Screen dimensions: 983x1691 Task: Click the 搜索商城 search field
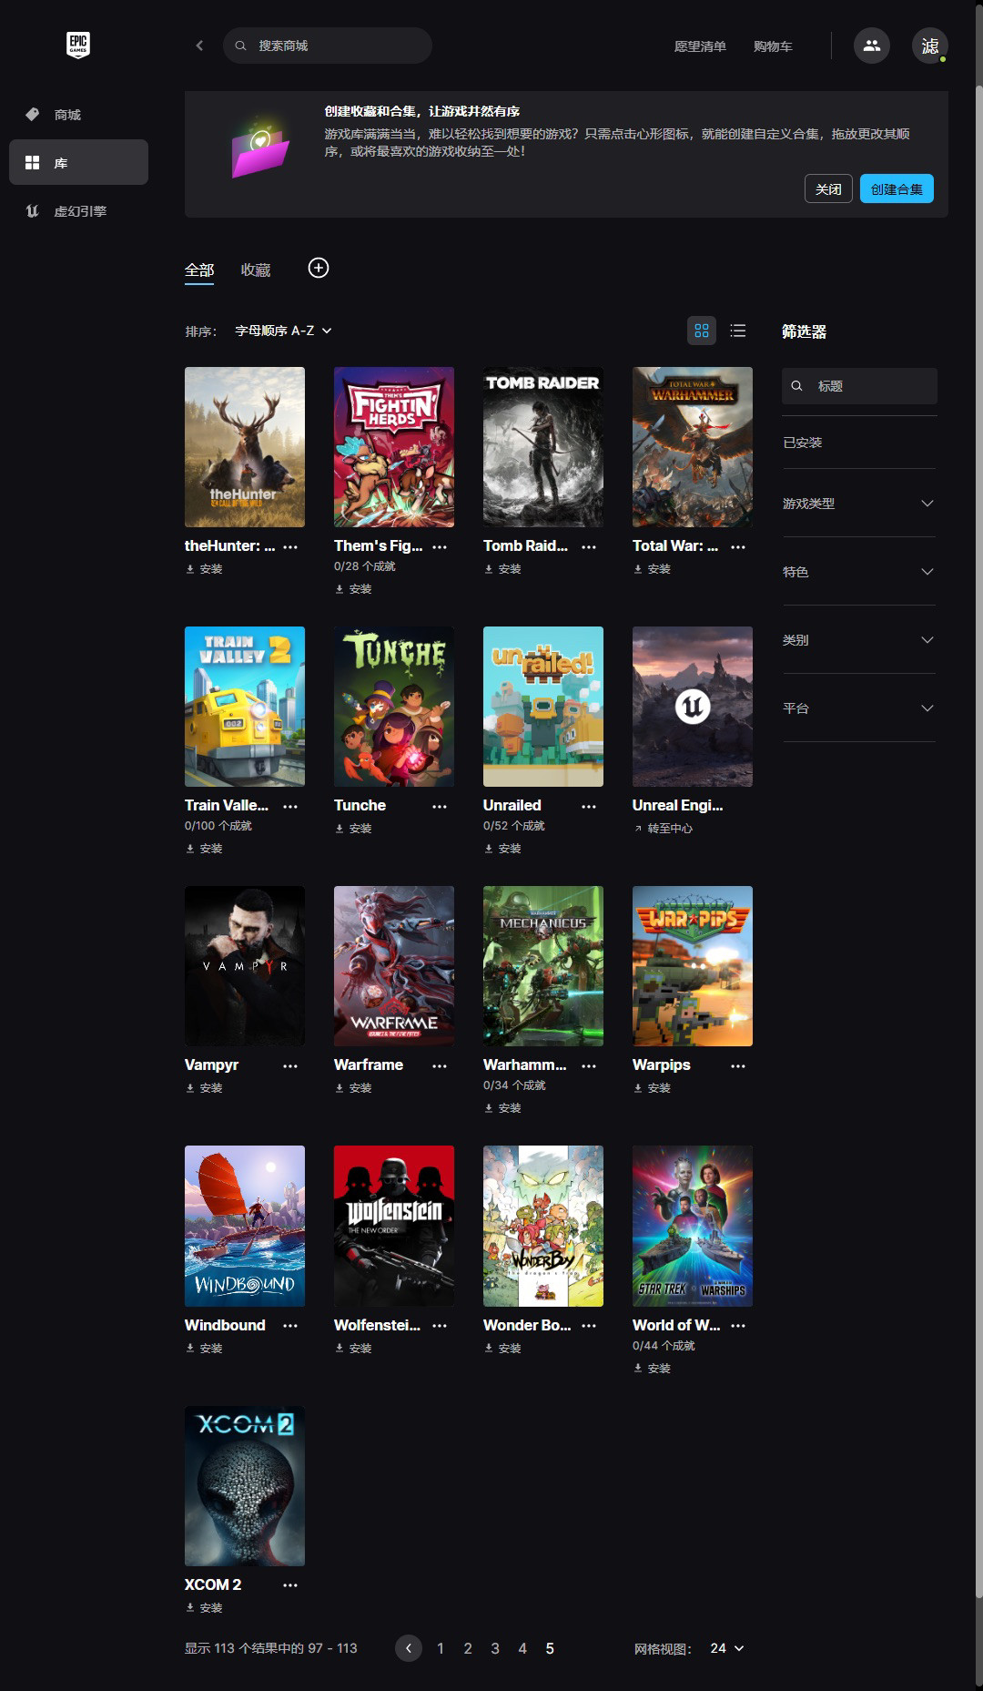[x=328, y=46]
